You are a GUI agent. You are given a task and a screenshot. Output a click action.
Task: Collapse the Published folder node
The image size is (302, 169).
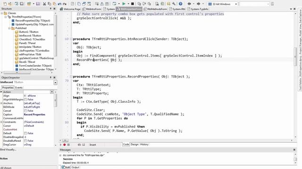pos(9,28)
